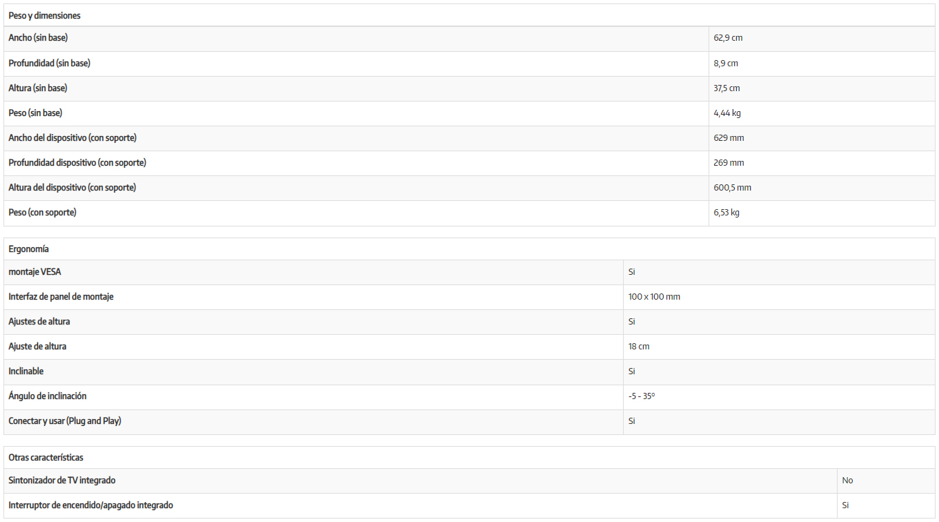
Task: Click the montaje VESA row label
Action: [x=34, y=271]
